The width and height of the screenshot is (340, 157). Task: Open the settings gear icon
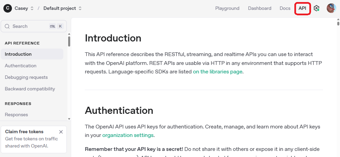(x=316, y=8)
